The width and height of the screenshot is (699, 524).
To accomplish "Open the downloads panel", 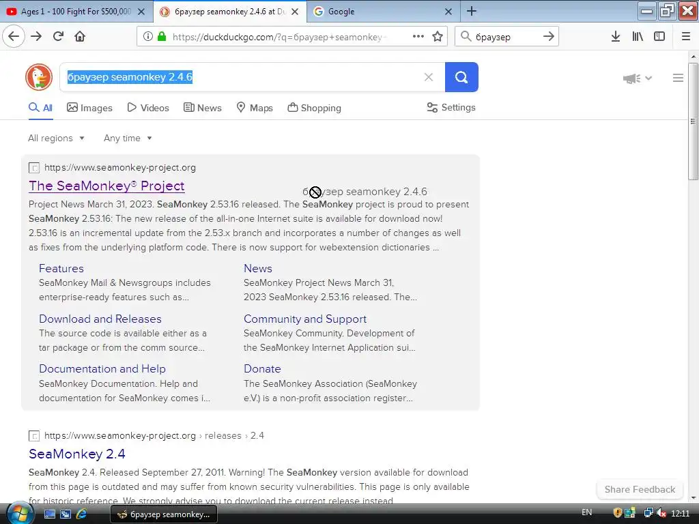I will point(616,37).
